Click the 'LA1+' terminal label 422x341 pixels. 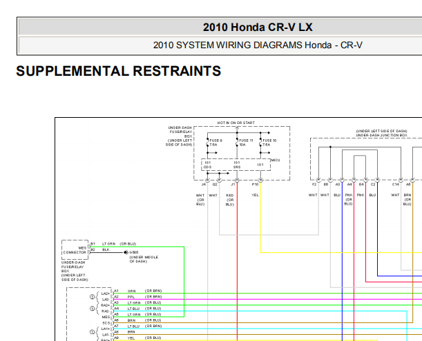tap(106, 329)
